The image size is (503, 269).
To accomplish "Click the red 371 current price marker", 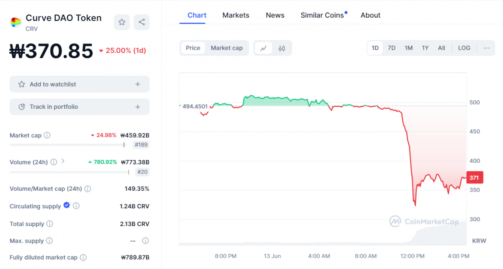I will coord(474,177).
